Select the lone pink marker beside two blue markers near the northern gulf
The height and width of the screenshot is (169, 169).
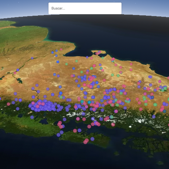[x=61, y=49]
